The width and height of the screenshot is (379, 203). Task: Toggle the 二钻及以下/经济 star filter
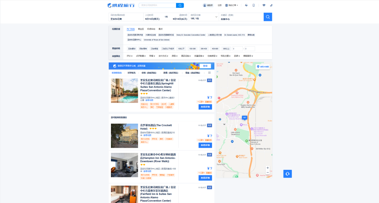click(168, 49)
